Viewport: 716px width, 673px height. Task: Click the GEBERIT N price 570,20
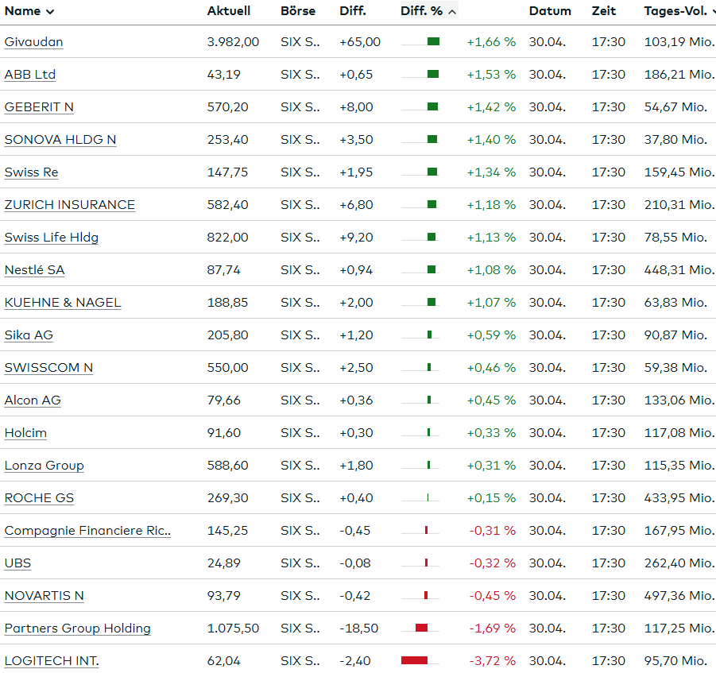[228, 106]
